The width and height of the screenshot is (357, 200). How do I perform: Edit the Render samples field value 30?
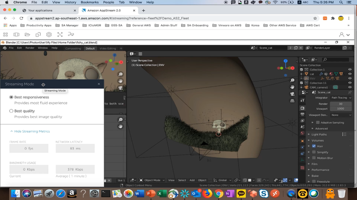[x=341, y=104]
